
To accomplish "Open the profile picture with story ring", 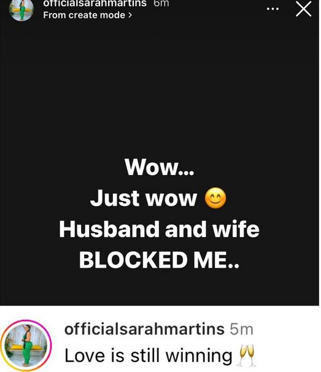I will pyautogui.click(x=26, y=346).
